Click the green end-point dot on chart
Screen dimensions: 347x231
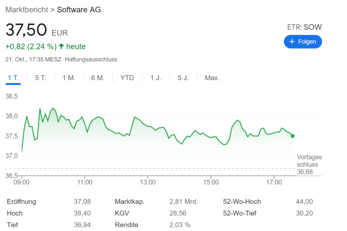(x=292, y=136)
